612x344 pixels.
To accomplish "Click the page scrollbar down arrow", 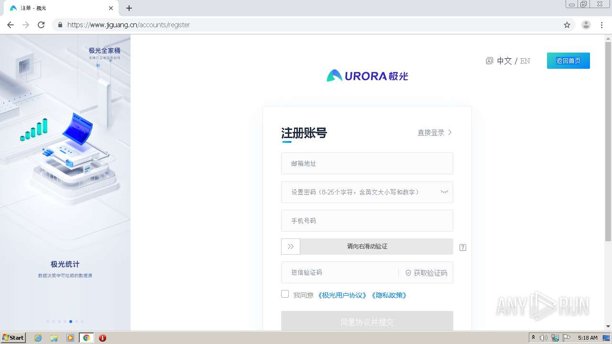I will point(608,326).
